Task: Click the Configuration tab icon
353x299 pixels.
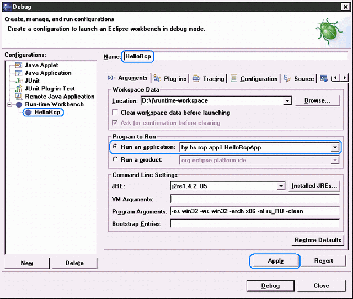Action: pyautogui.click(x=234, y=78)
